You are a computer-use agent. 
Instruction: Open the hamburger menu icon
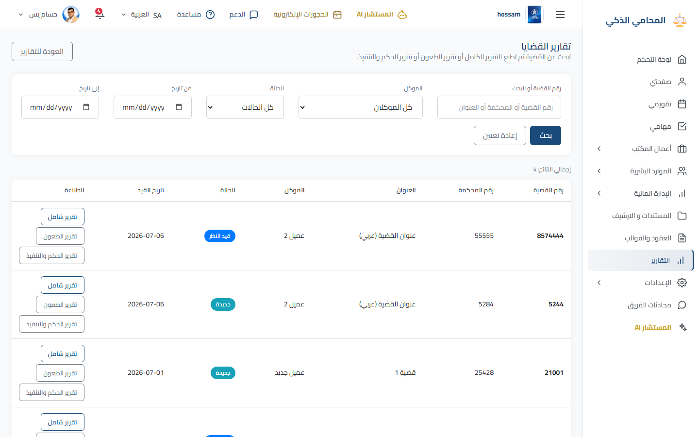pyautogui.click(x=560, y=15)
